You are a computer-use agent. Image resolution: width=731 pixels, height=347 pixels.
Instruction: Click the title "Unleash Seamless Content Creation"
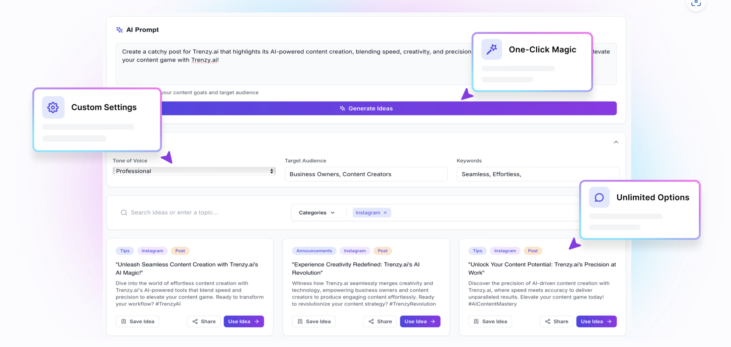pos(187,269)
